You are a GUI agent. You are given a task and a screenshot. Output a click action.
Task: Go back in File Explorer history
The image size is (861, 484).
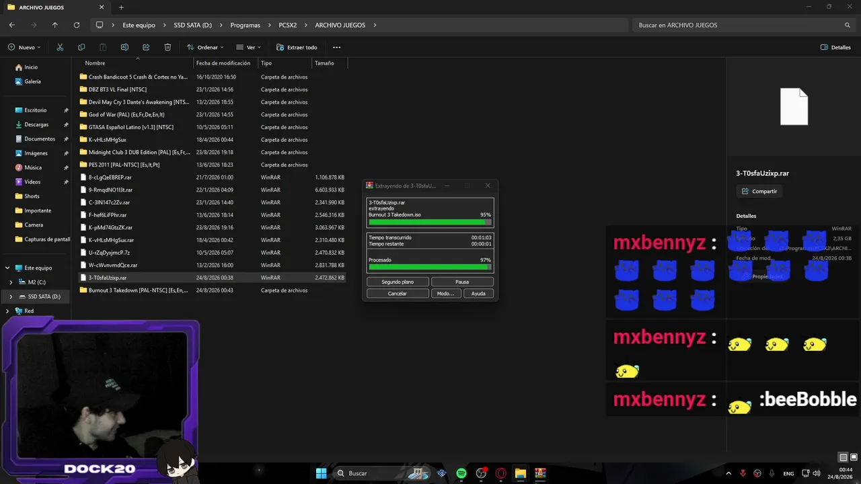12,25
